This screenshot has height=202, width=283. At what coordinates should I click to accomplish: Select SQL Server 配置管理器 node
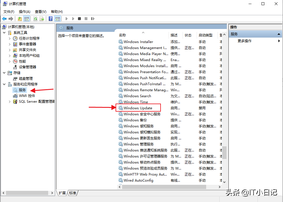[37, 102]
